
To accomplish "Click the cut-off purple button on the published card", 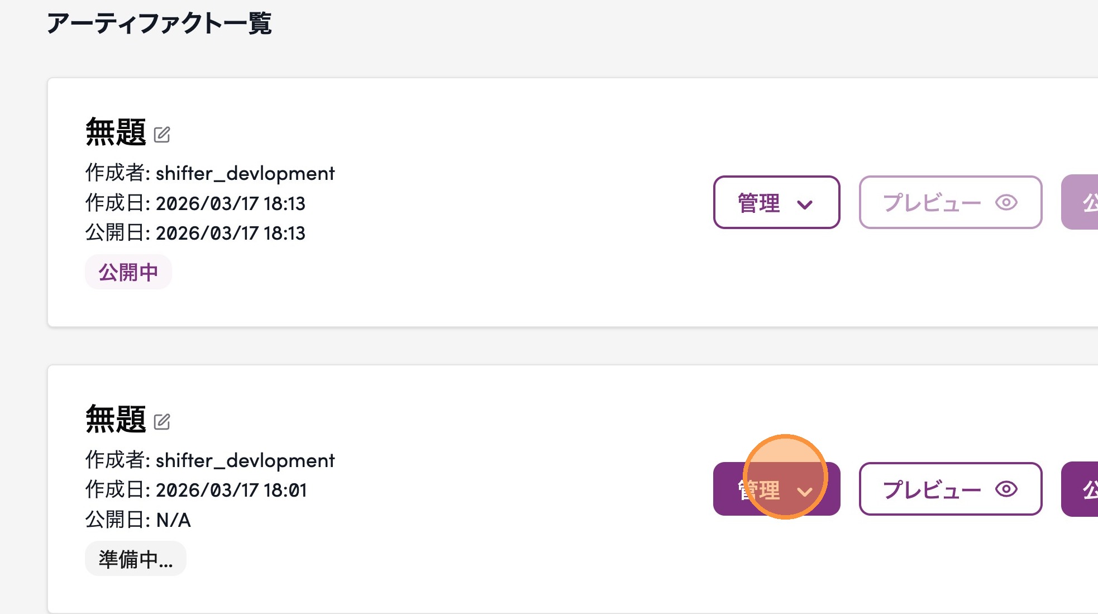I will [1081, 202].
